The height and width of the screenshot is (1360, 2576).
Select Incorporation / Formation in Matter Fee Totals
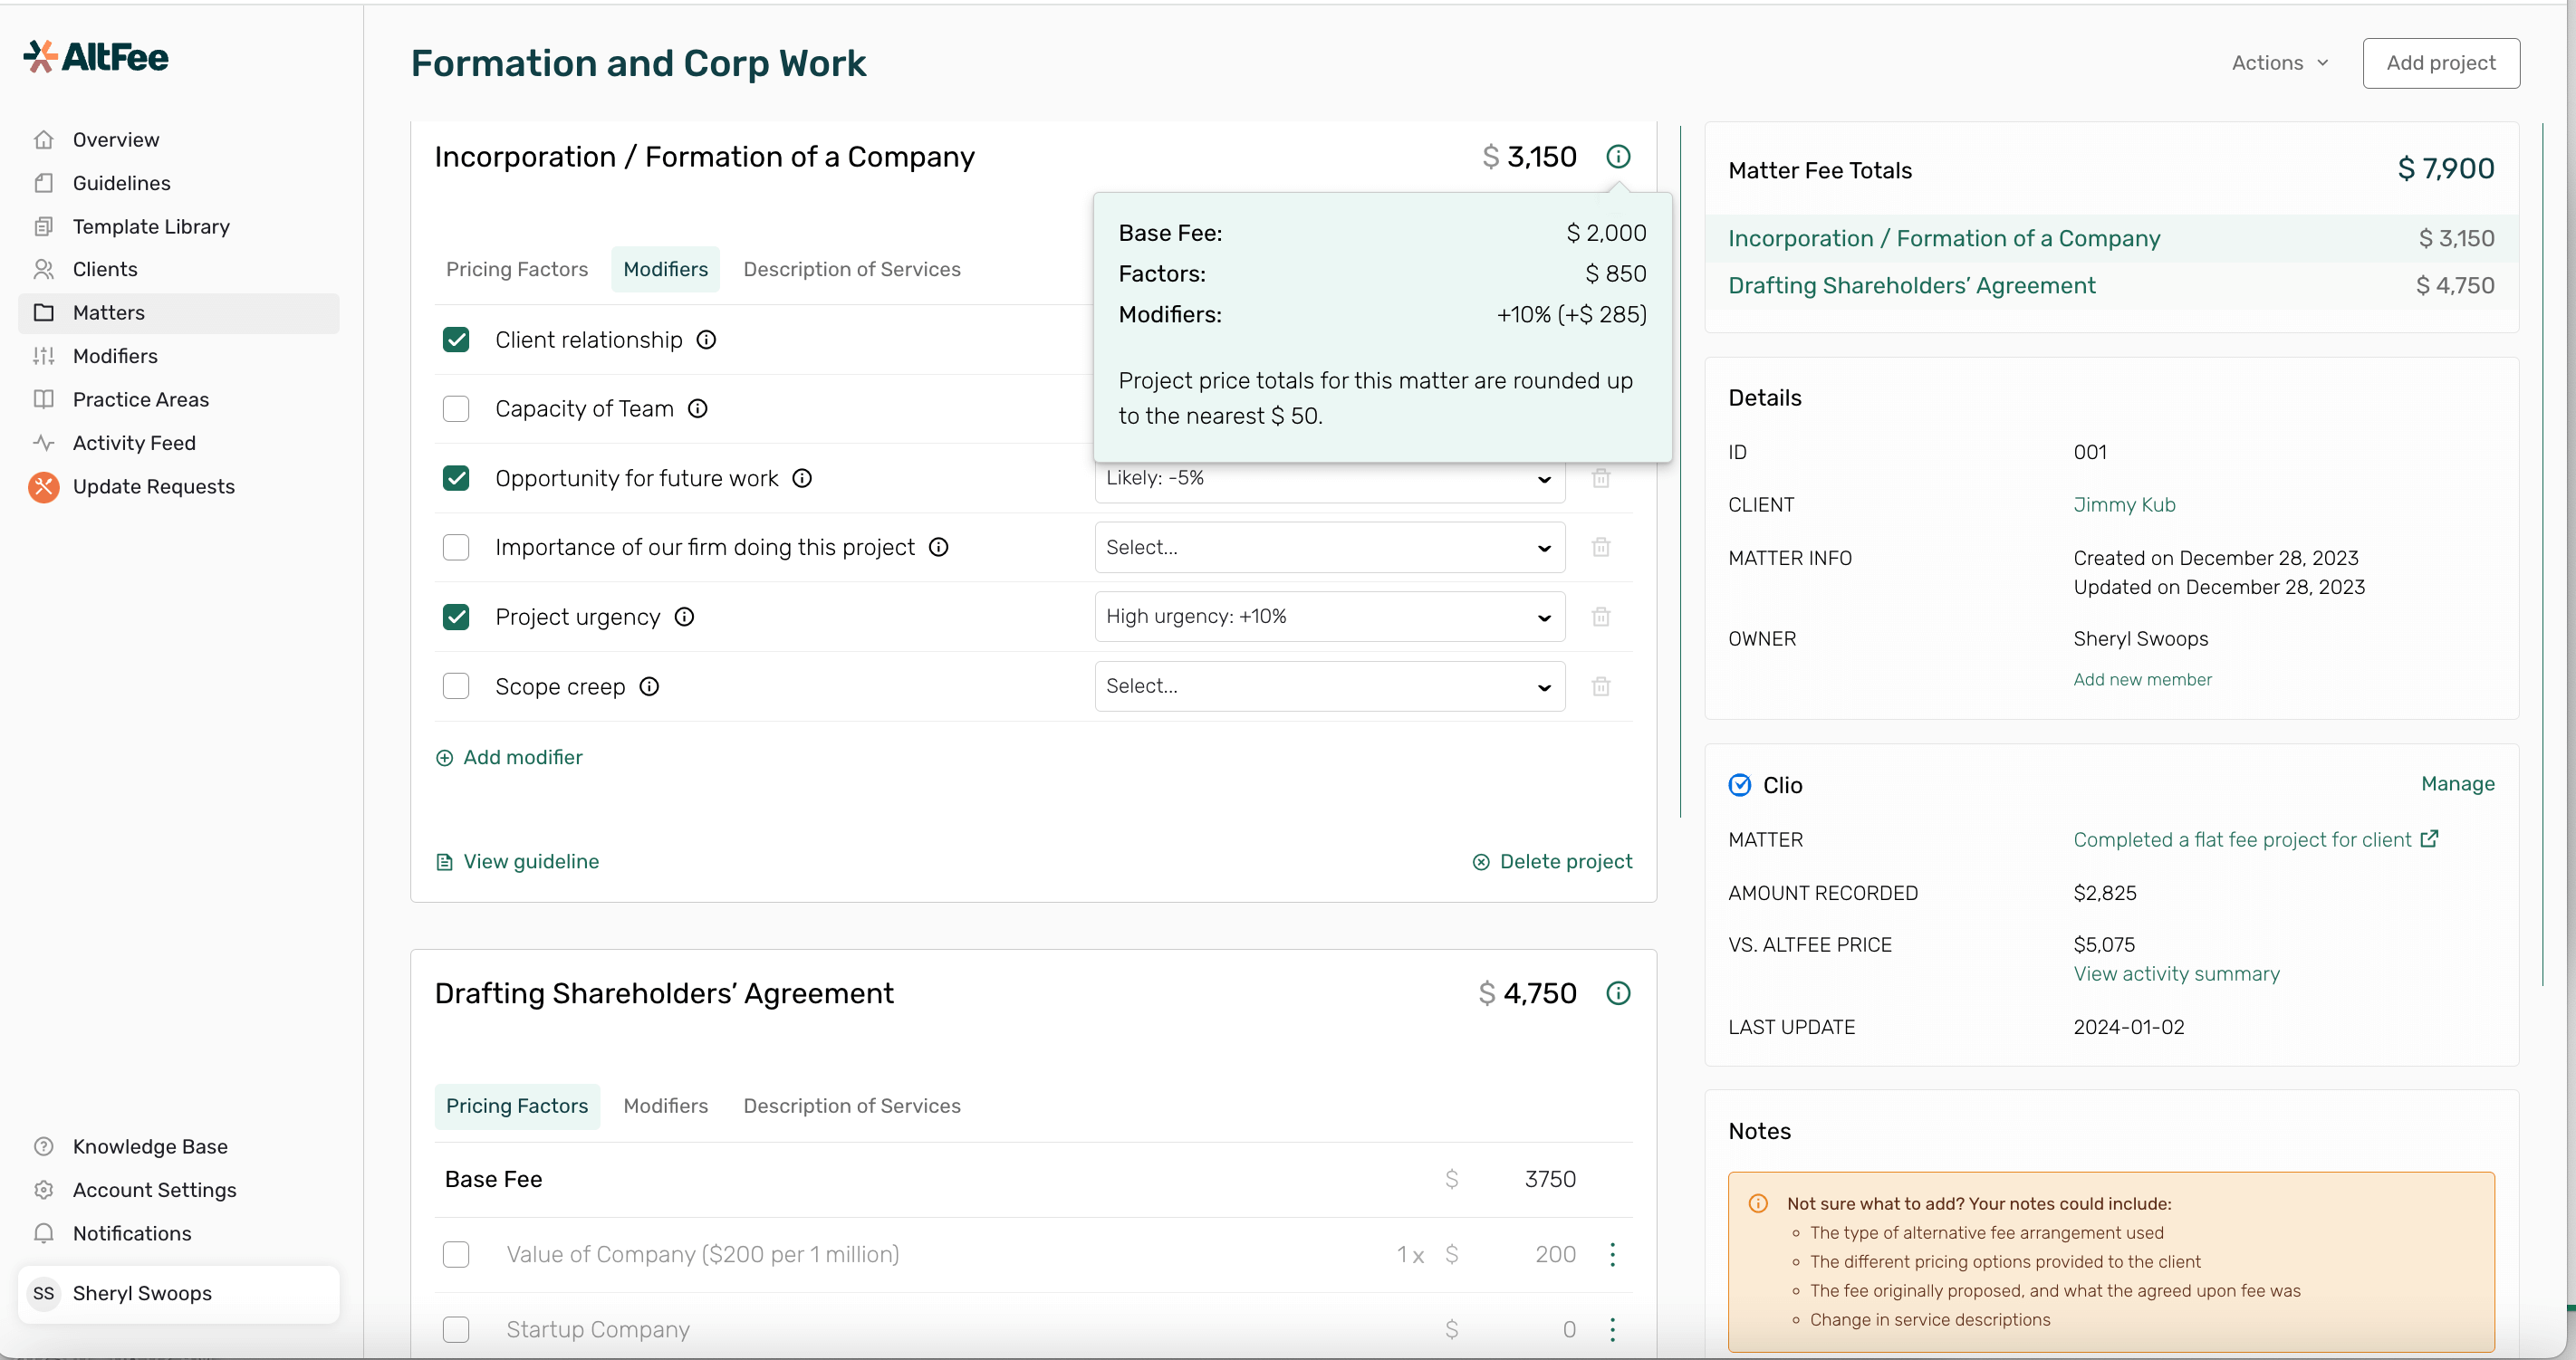point(2111,239)
